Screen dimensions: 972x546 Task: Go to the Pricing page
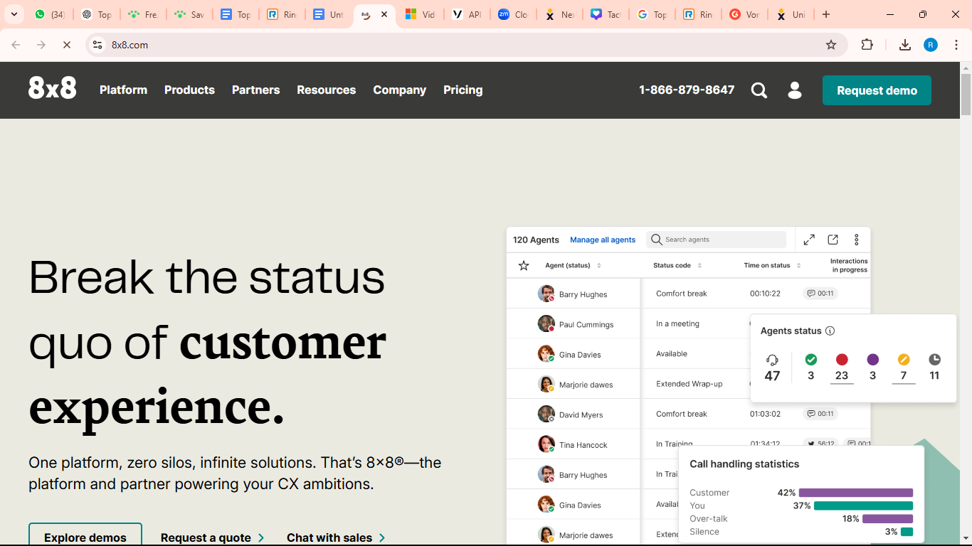(463, 90)
